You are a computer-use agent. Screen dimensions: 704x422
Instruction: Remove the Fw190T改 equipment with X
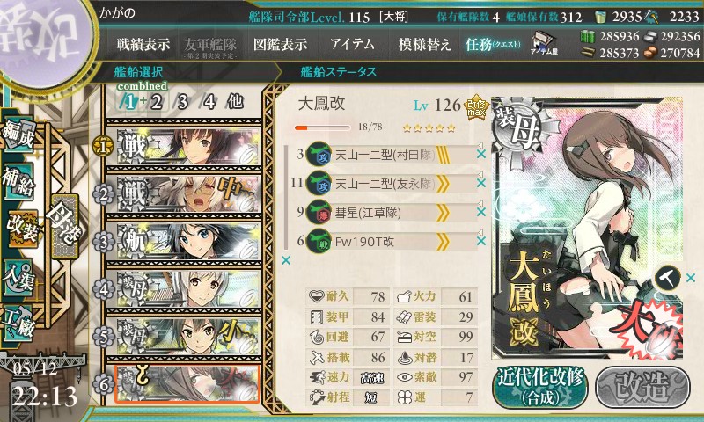click(x=481, y=241)
